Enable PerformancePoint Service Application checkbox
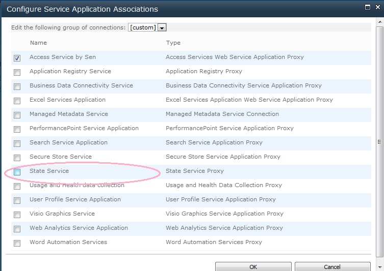 [17, 129]
